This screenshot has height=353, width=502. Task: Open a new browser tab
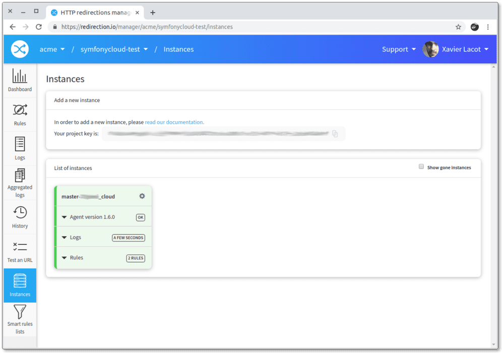153,13
